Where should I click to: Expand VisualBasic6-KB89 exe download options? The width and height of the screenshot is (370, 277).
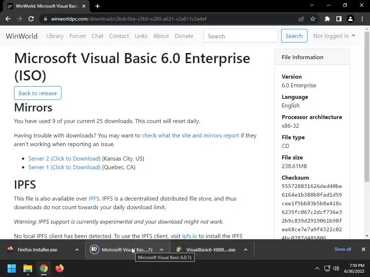(x=246, y=250)
